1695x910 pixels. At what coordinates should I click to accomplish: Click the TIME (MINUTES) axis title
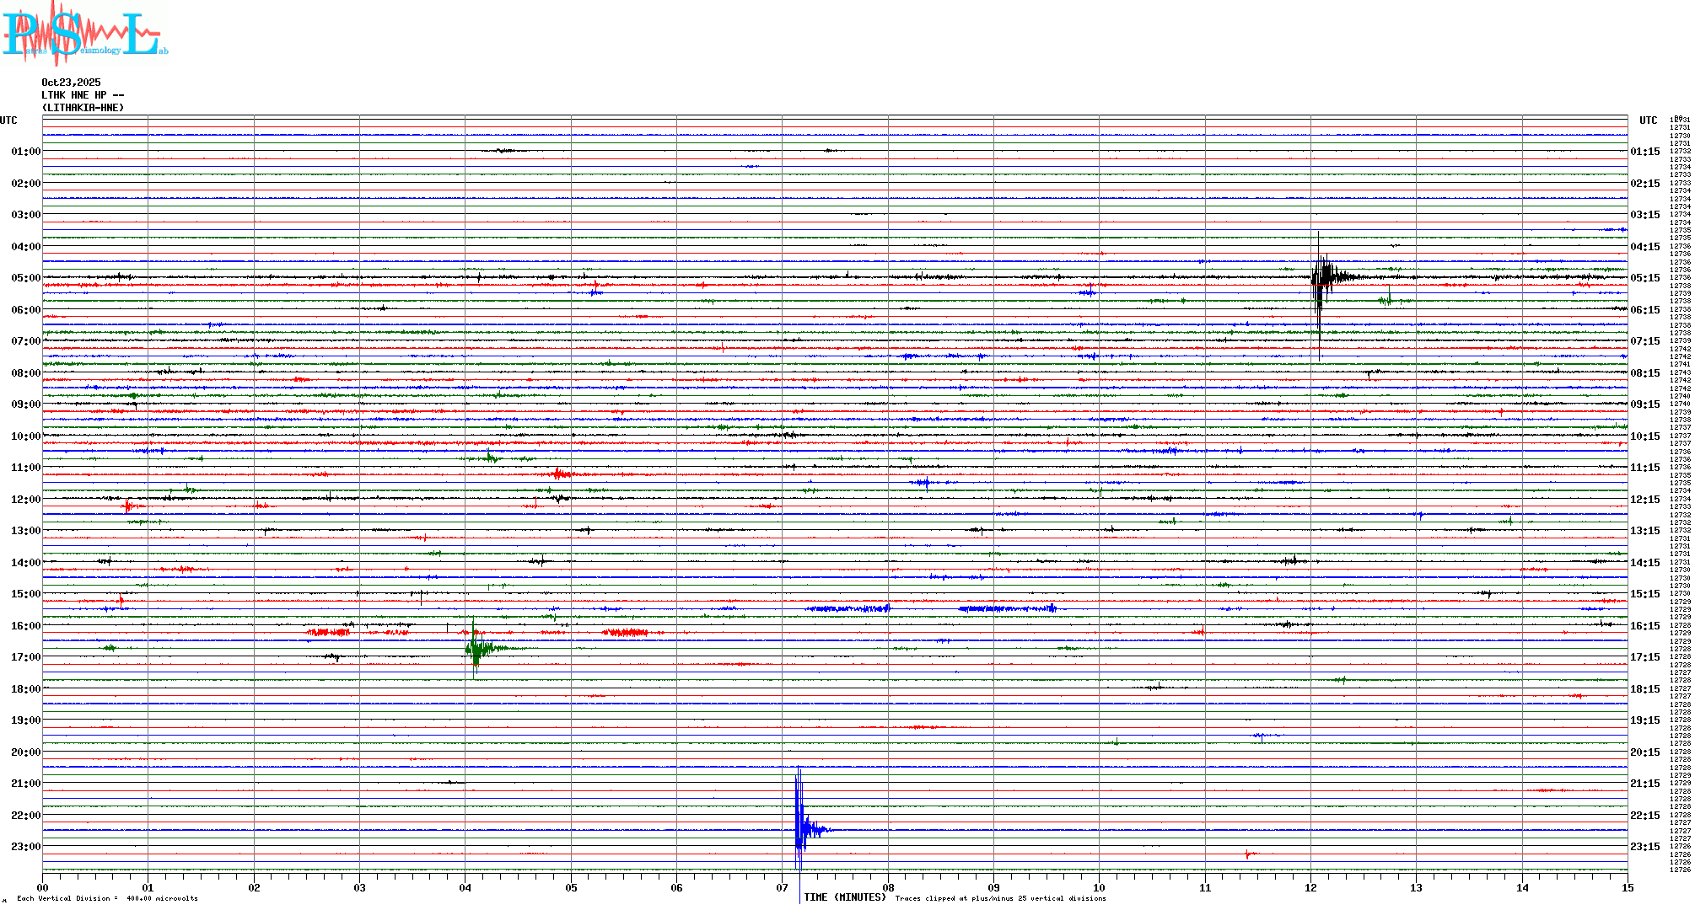(x=844, y=897)
